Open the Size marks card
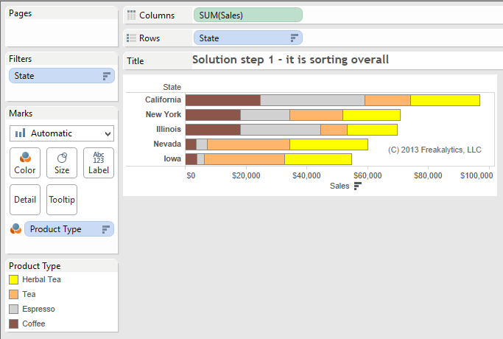503x339 pixels. click(x=62, y=163)
